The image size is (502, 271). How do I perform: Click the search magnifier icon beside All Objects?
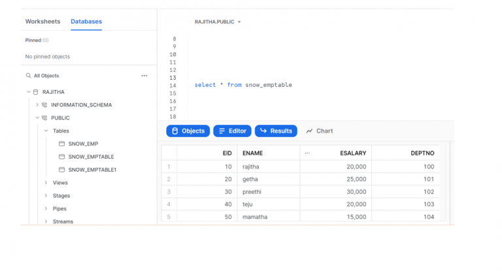point(28,76)
